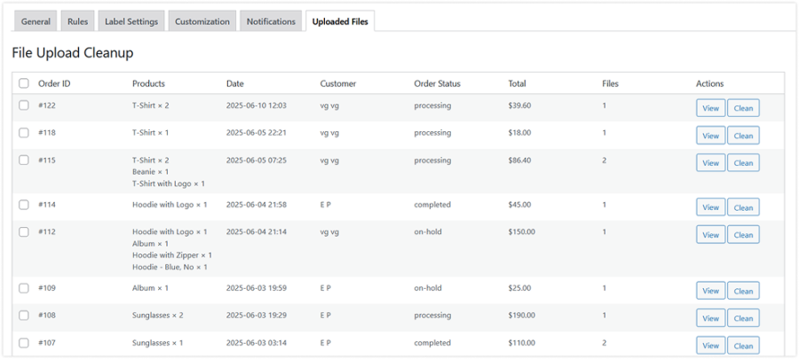Check the box for order #122
Viewport: 799px width, 359px height.
[x=24, y=105]
